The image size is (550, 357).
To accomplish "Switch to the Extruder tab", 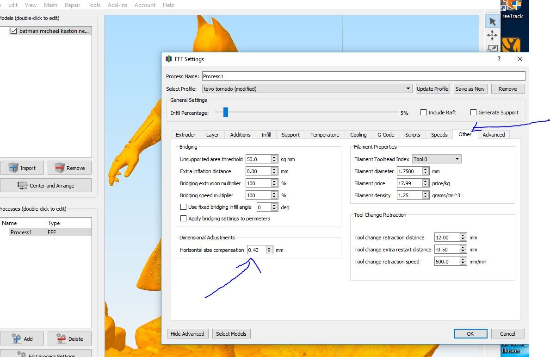I will [x=185, y=135].
